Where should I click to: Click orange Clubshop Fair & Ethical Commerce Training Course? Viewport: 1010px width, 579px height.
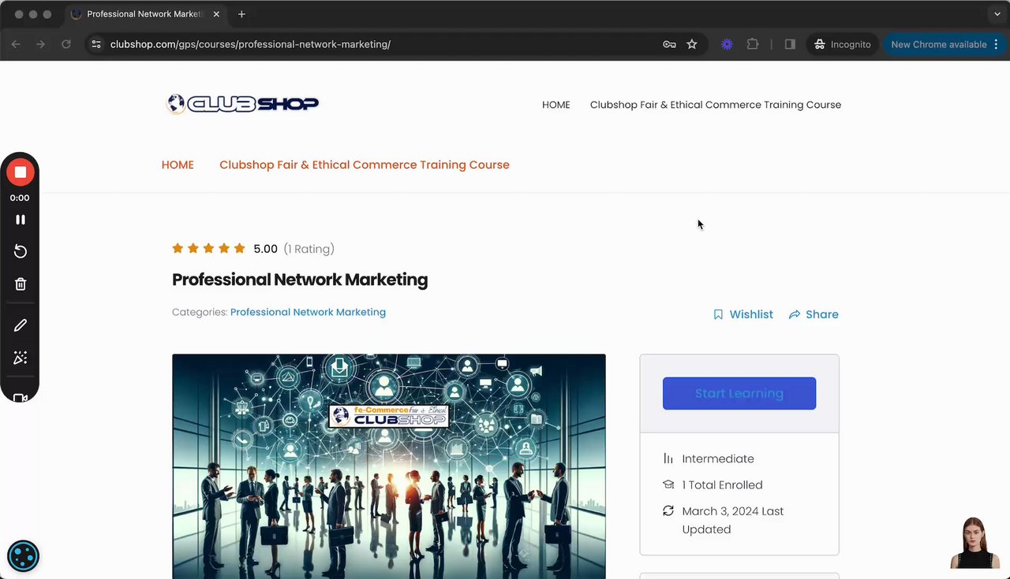pyautogui.click(x=365, y=165)
